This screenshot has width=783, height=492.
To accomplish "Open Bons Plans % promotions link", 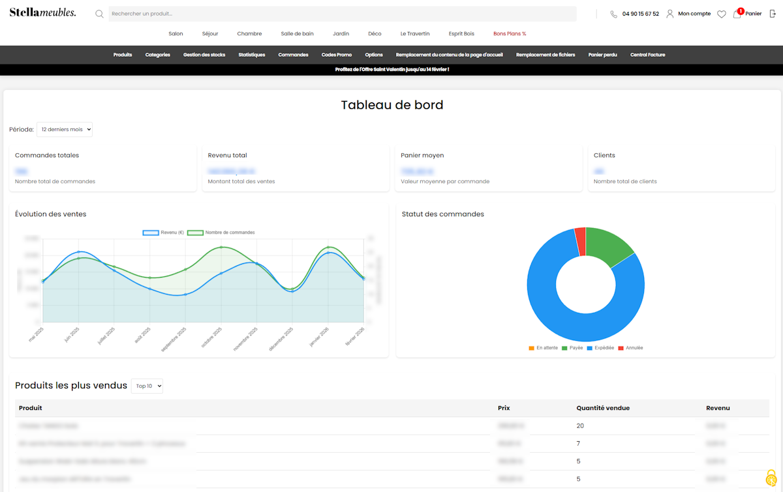I will click(510, 33).
